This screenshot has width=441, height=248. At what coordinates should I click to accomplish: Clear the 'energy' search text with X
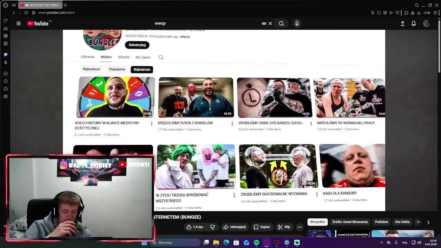pyautogui.click(x=270, y=23)
